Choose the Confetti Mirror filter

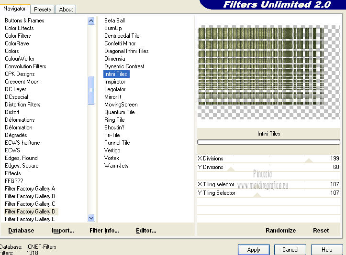click(x=120, y=43)
